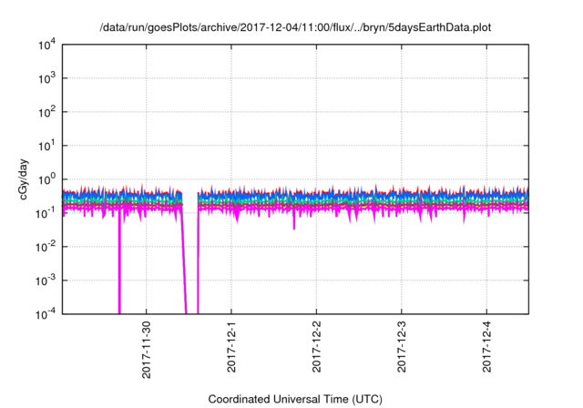Image resolution: width=583 pixels, height=408 pixels.
Task: Click the 2017-11-30 date tick label
Action: pyautogui.click(x=146, y=350)
